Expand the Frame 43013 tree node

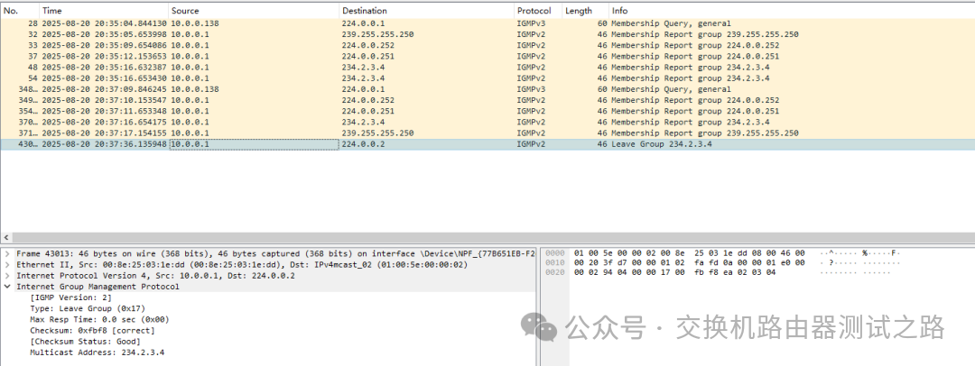pos(8,254)
